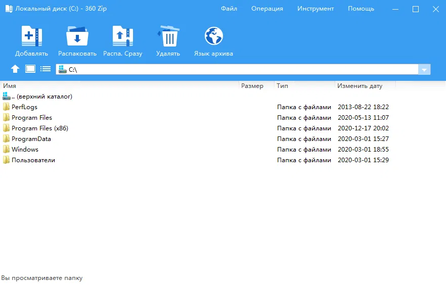Image resolution: width=446 pixels, height=285 pixels.
Task: Click the Распаковать extract icon
Action: (x=77, y=36)
